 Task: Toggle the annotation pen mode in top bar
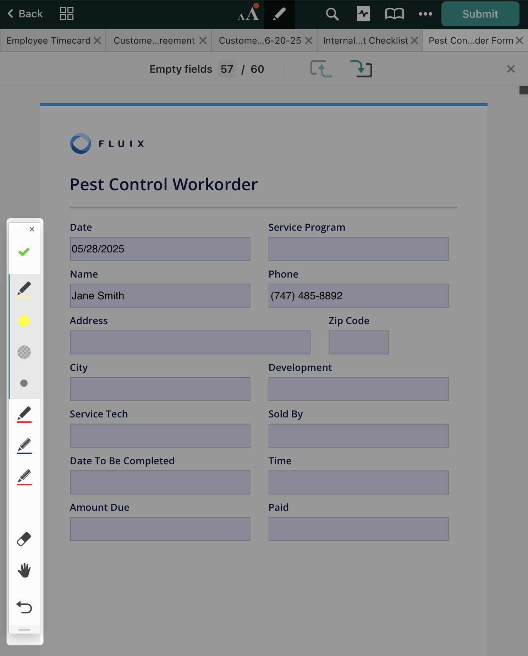pos(279,14)
